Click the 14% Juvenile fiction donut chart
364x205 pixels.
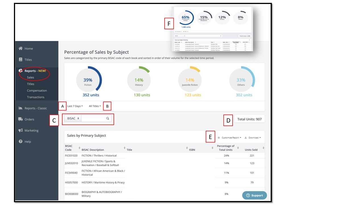[190, 79]
